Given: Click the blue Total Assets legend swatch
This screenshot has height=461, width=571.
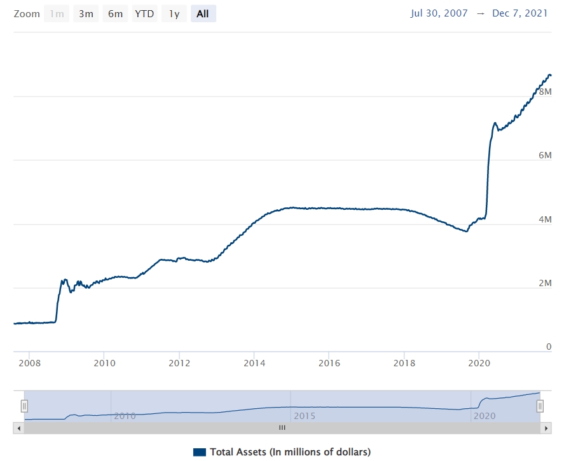Looking at the screenshot, I should tap(200, 452).
